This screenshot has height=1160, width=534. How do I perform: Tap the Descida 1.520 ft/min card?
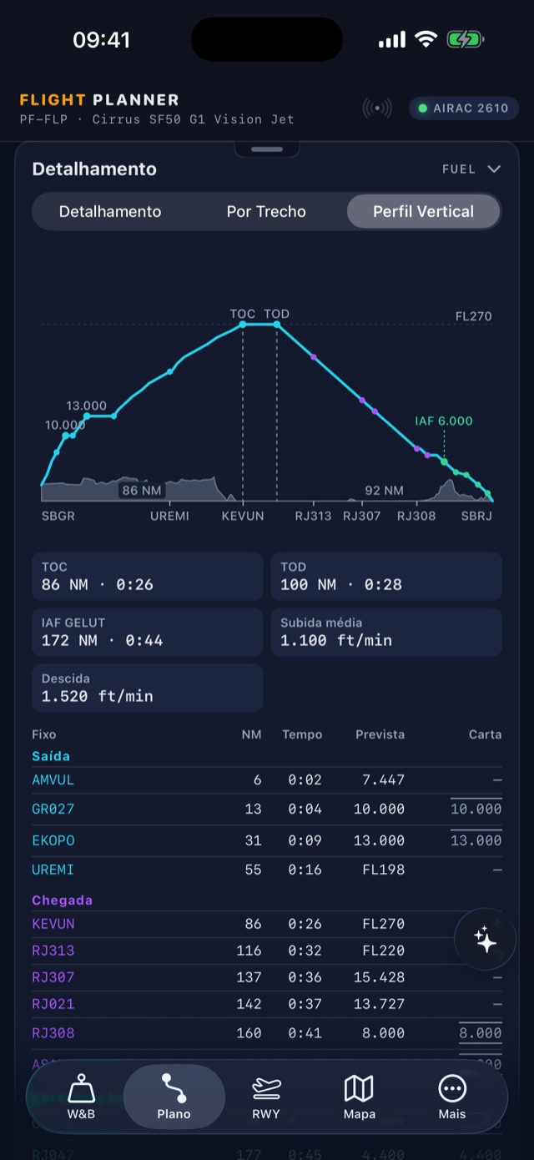click(148, 688)
